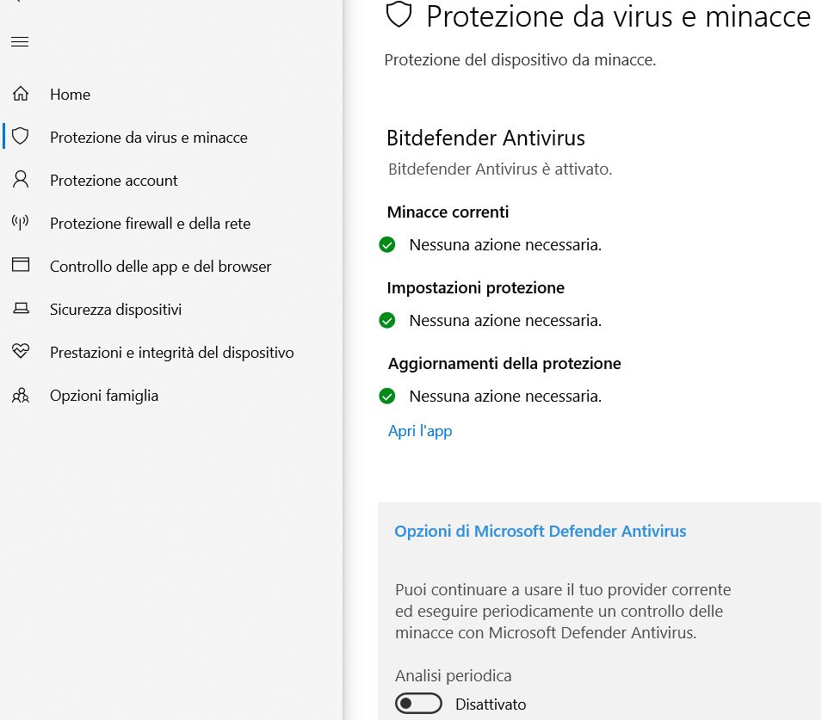Select the app and browser control icon
Screen dimensions: 822x720
point(21,266)
